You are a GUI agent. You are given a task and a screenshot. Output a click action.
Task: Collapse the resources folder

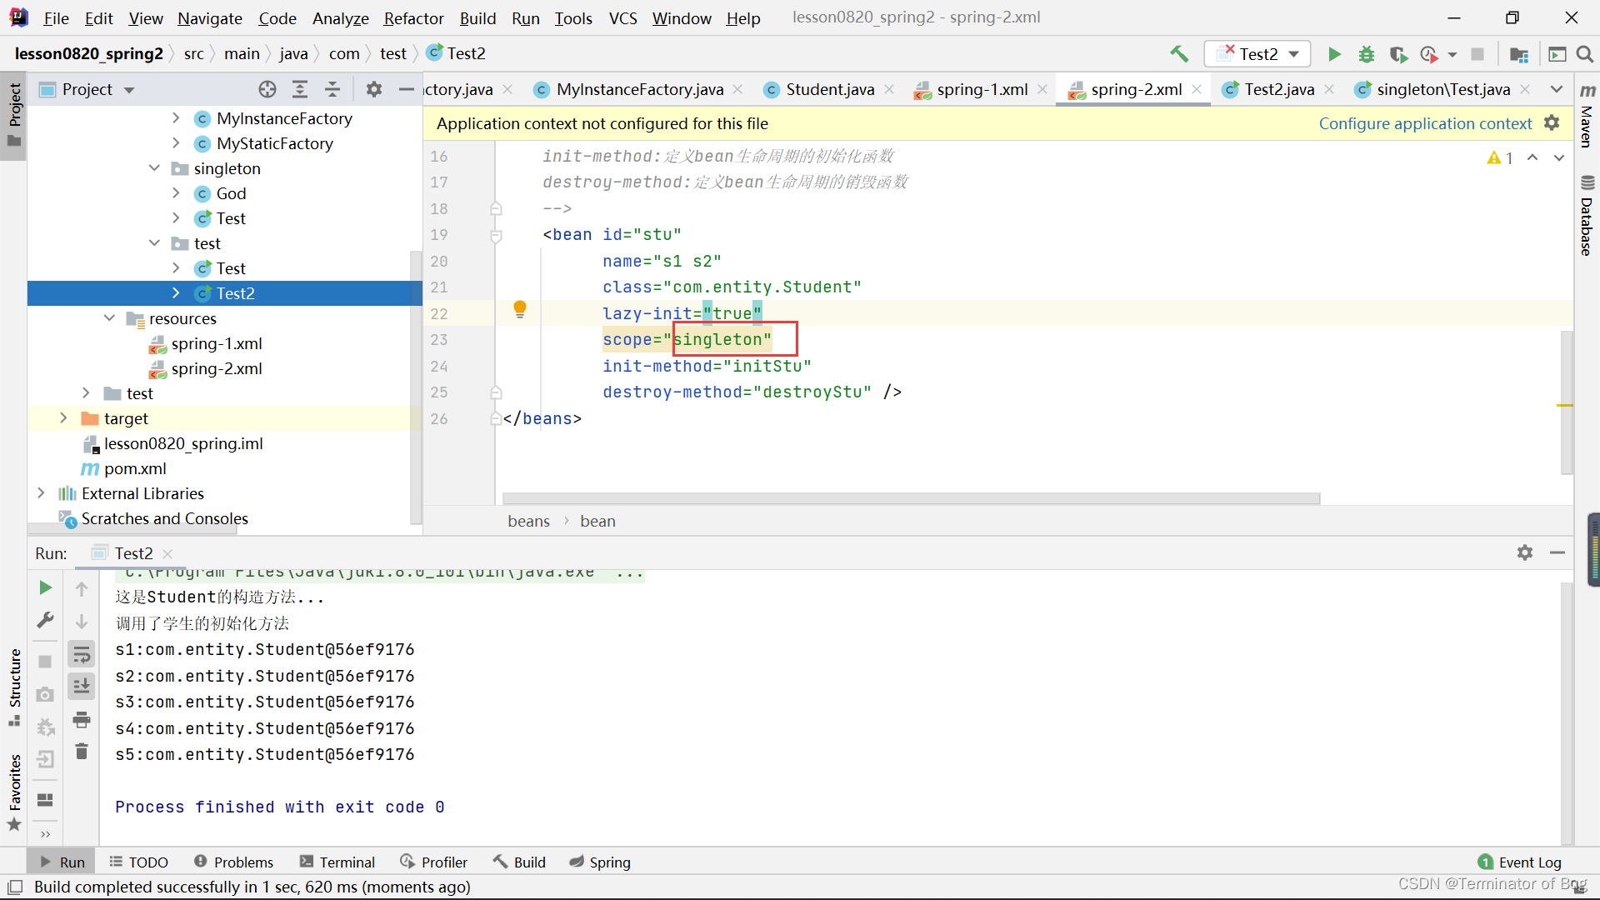109,318
